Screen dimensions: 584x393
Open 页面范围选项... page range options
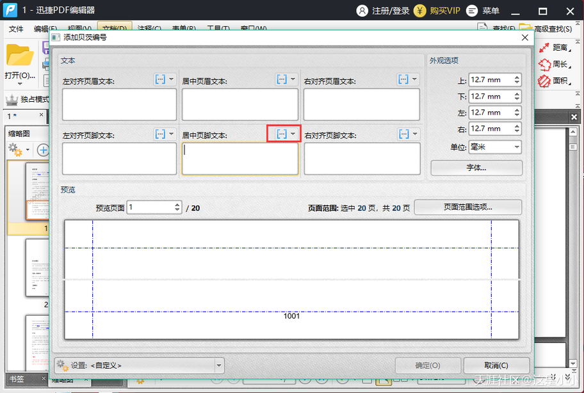point(468,207)
